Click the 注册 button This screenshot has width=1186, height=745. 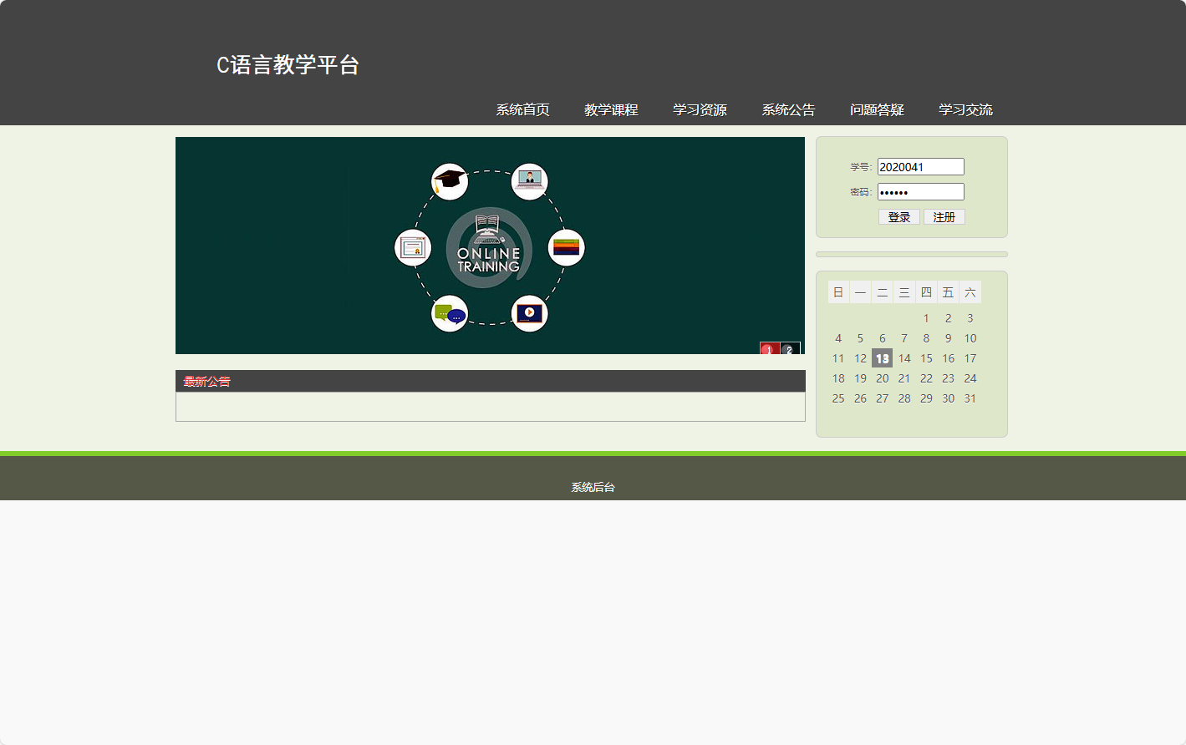tap(944, 216)
